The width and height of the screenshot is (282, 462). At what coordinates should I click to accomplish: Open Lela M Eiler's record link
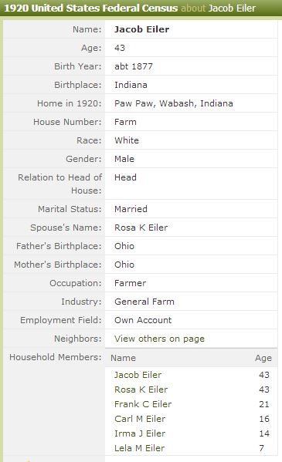tap(139, 448)
